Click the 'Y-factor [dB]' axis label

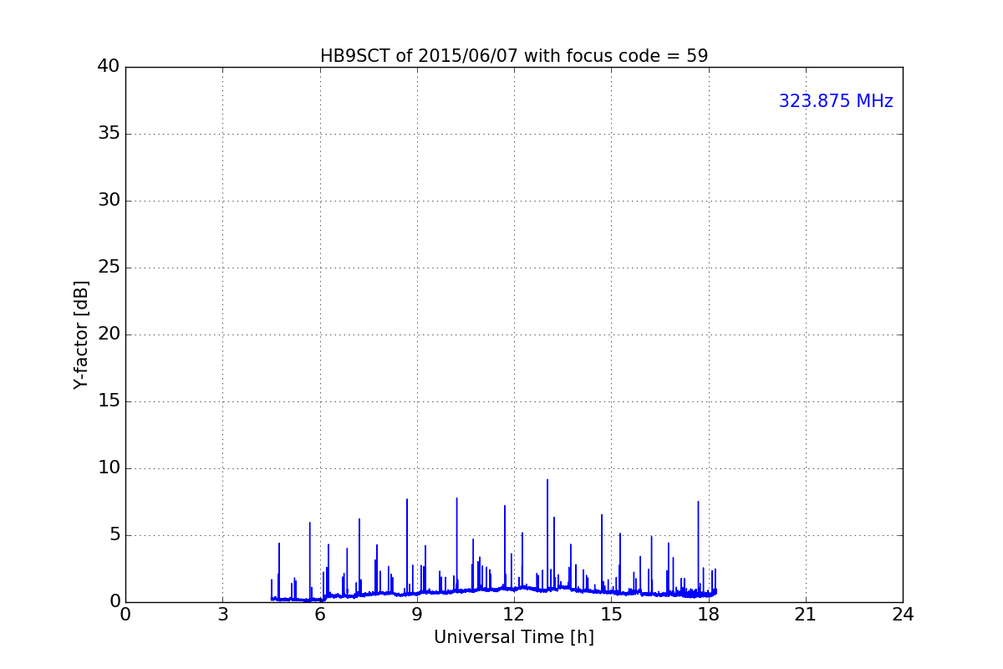(x=81, y=334)
